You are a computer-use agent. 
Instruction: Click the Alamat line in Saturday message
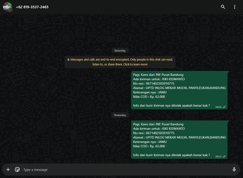(179, 88)
